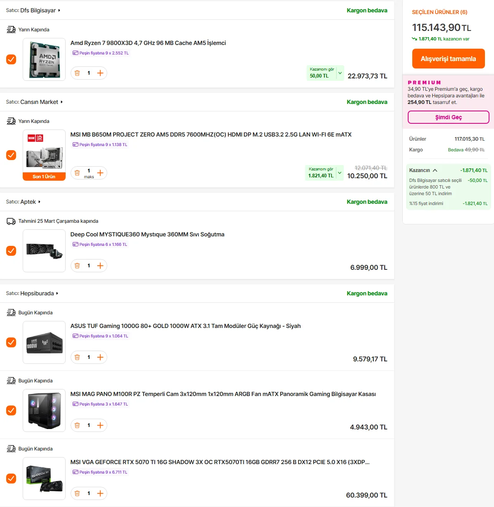Image resolution: width=494 pixels, height=507 pixels.
Task: Open MSI MB B650M PROJECT ZERO product link
Action: [211, 134]
